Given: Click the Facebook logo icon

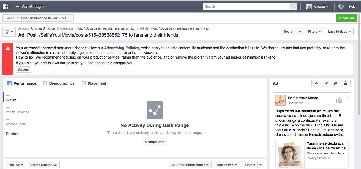Looking at the screenshot, I should (6, 7).
